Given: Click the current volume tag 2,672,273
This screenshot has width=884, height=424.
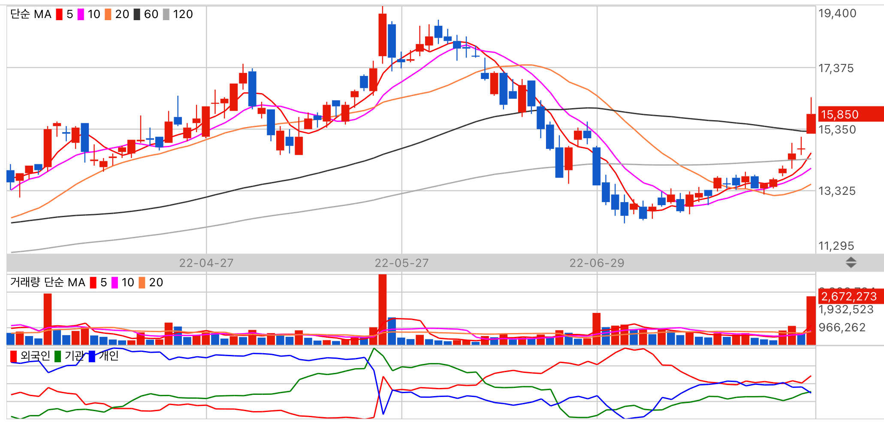Looking at the screenshot, I should click(851, 296).
